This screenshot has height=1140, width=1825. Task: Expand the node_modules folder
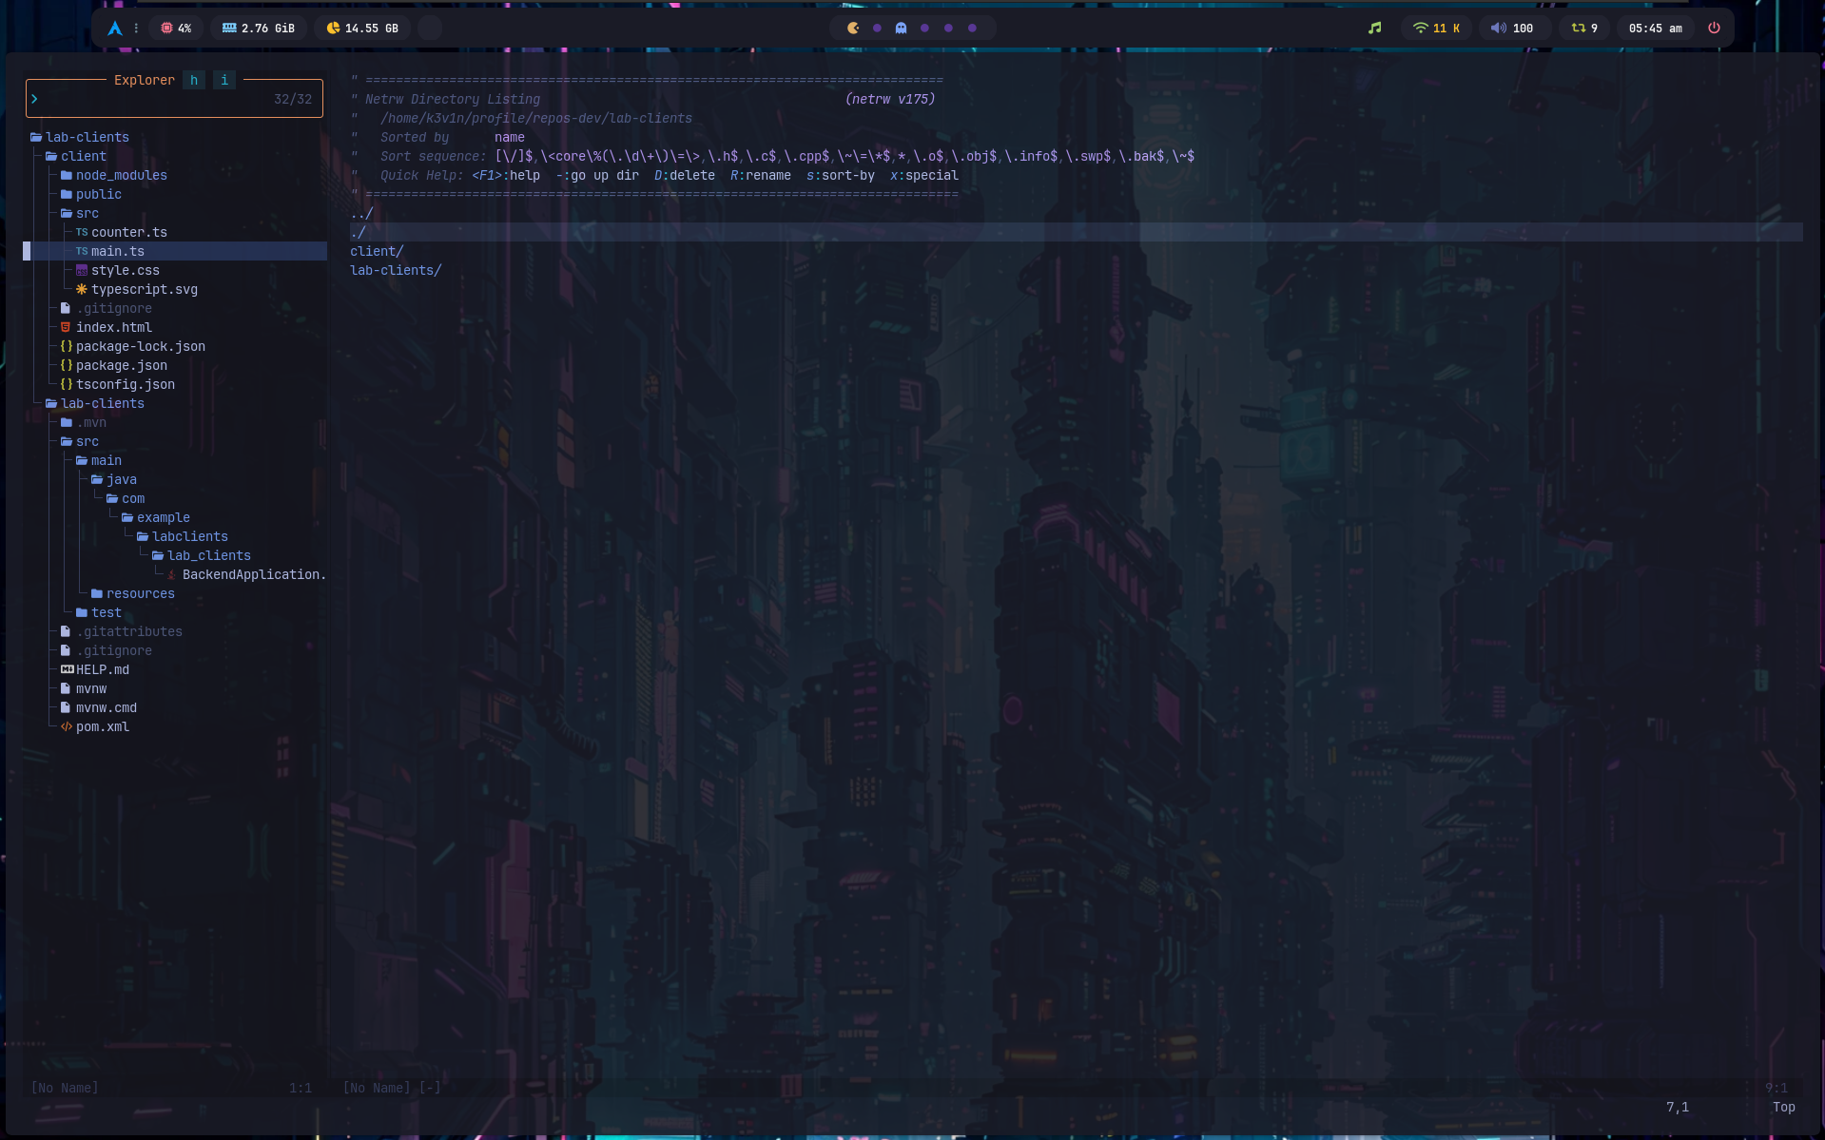pyautogui.click(x=121, y=176)
